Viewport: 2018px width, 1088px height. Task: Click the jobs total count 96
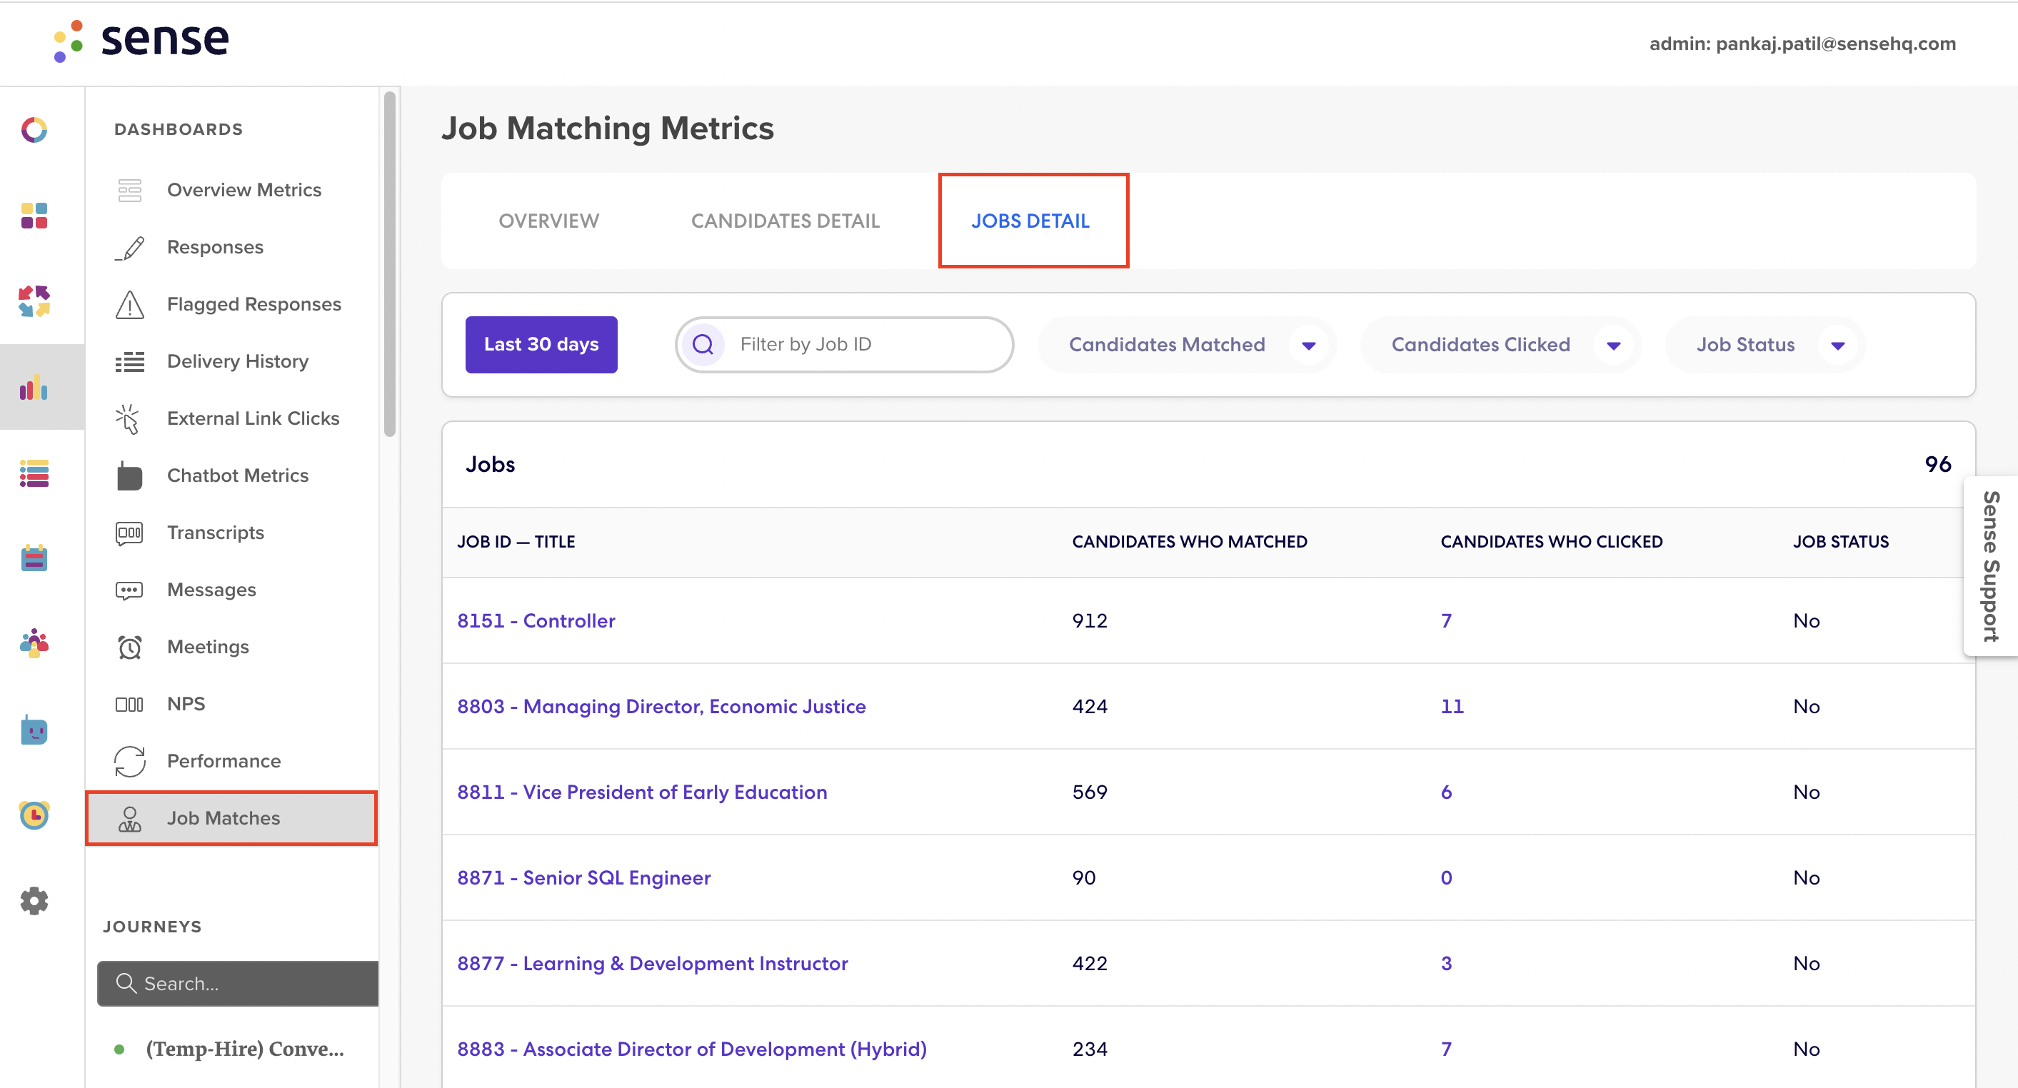1938,465
